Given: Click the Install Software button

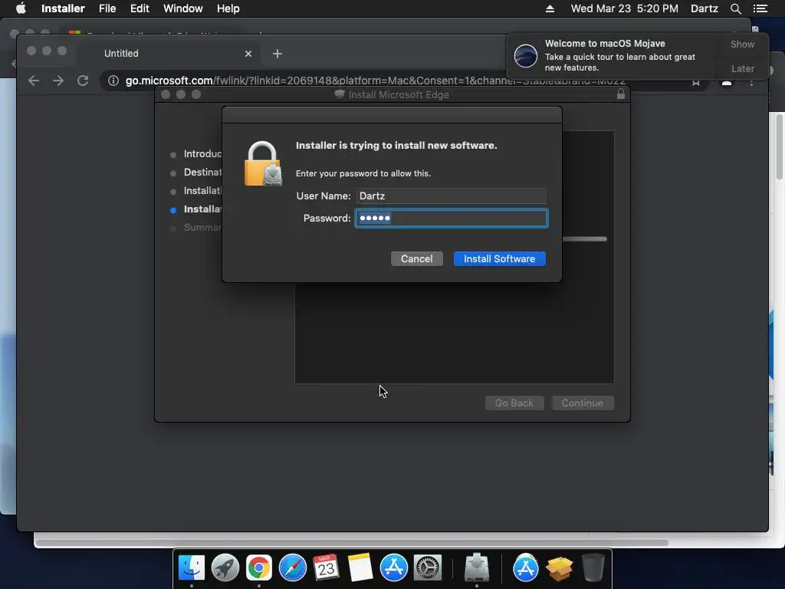Looking at the screenshot, I should (499, 259).
